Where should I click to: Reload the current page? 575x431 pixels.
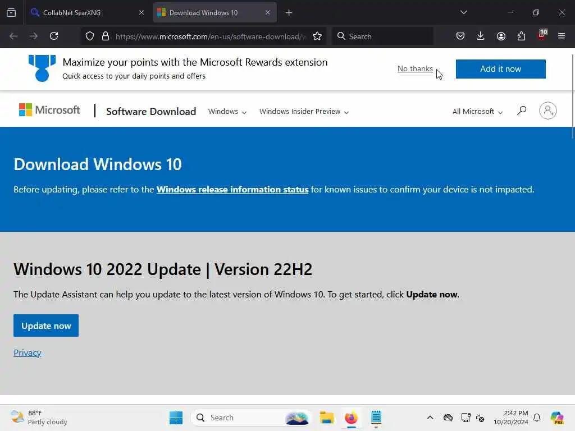coord(54,36)
